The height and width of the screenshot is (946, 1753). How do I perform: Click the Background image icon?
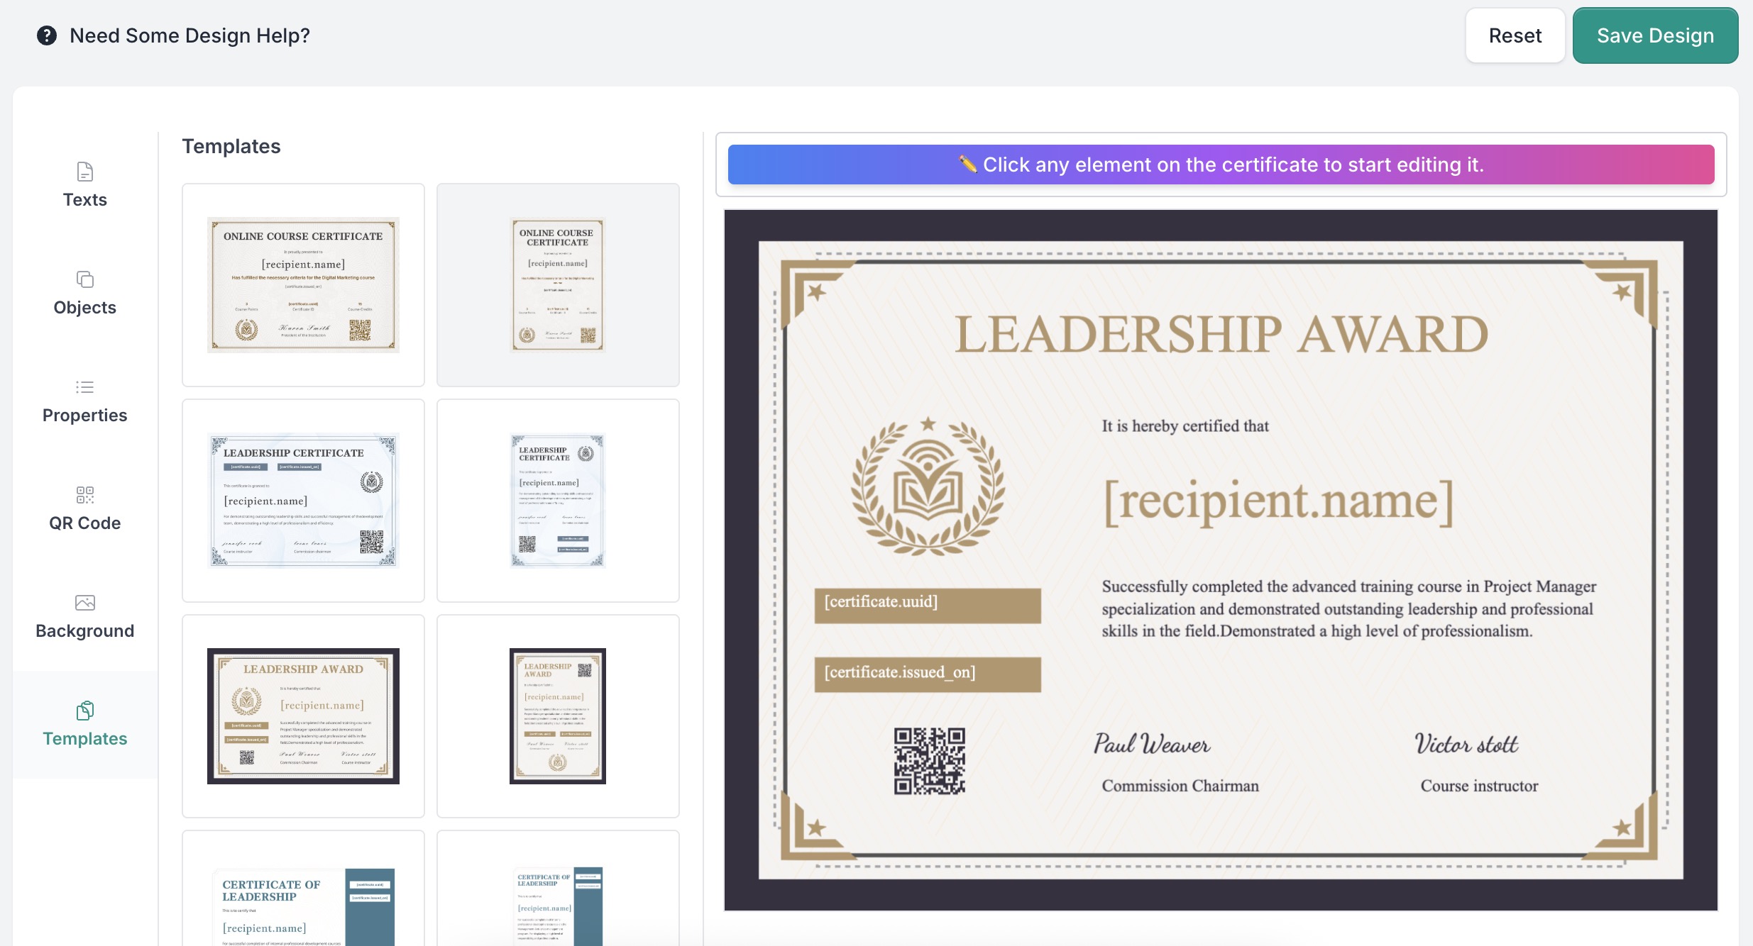(84, 603)
